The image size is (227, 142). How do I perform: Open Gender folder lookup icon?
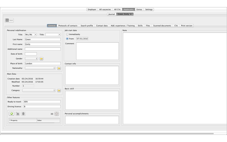tap(41, 59)
